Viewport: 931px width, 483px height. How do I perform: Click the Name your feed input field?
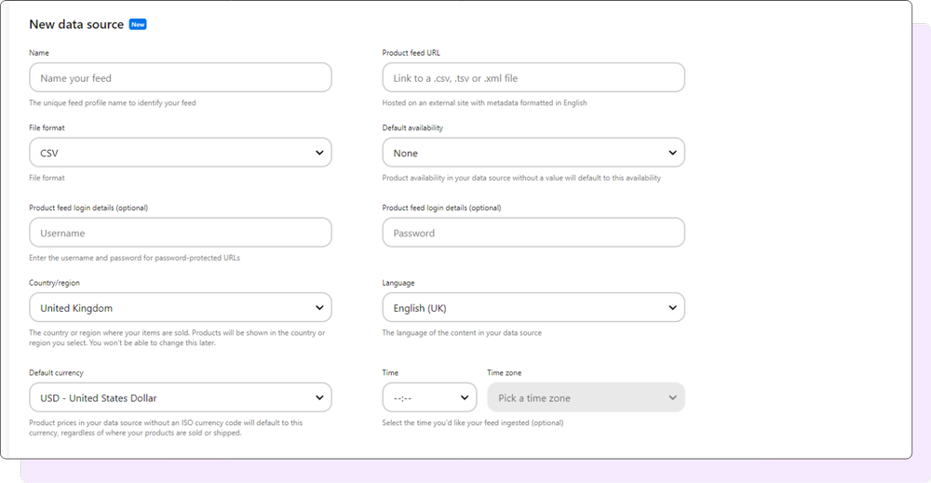(x=181, y=78)
